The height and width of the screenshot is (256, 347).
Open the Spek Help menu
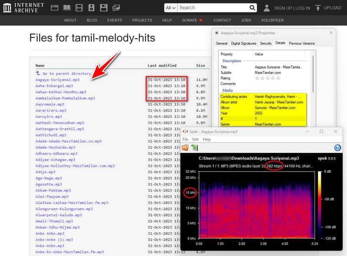coord(207,139)
